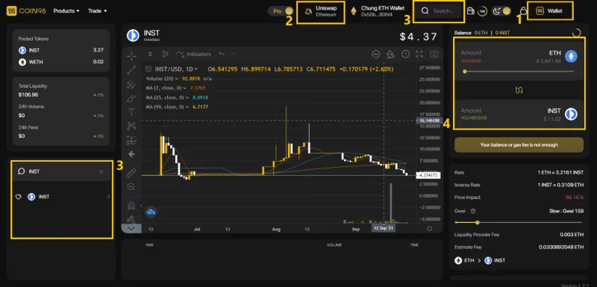Click the Estimate Fee 0.0200892048 ETH value
Viewport: 597px width, 287px height.
point(561,247)
